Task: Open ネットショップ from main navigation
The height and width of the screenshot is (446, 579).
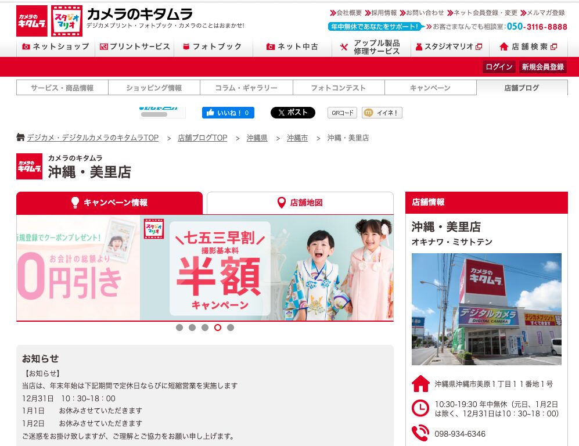Action: coord(56,46)
